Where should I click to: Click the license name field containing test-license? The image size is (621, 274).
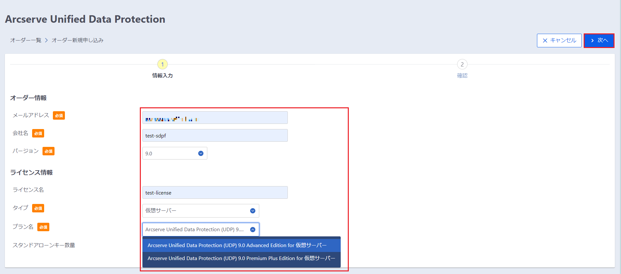(215, 193)
